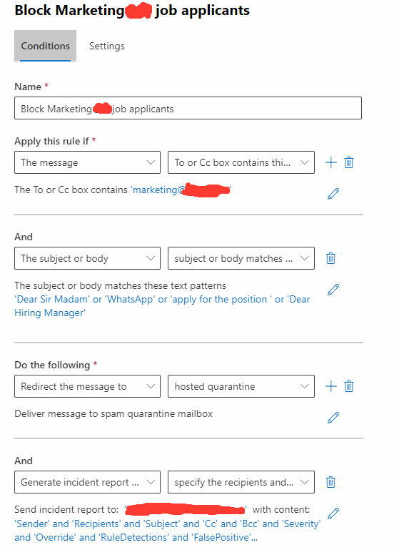Switch to the Conditions tab
This screenshot has width=399, height=550.
pos(45,46)
